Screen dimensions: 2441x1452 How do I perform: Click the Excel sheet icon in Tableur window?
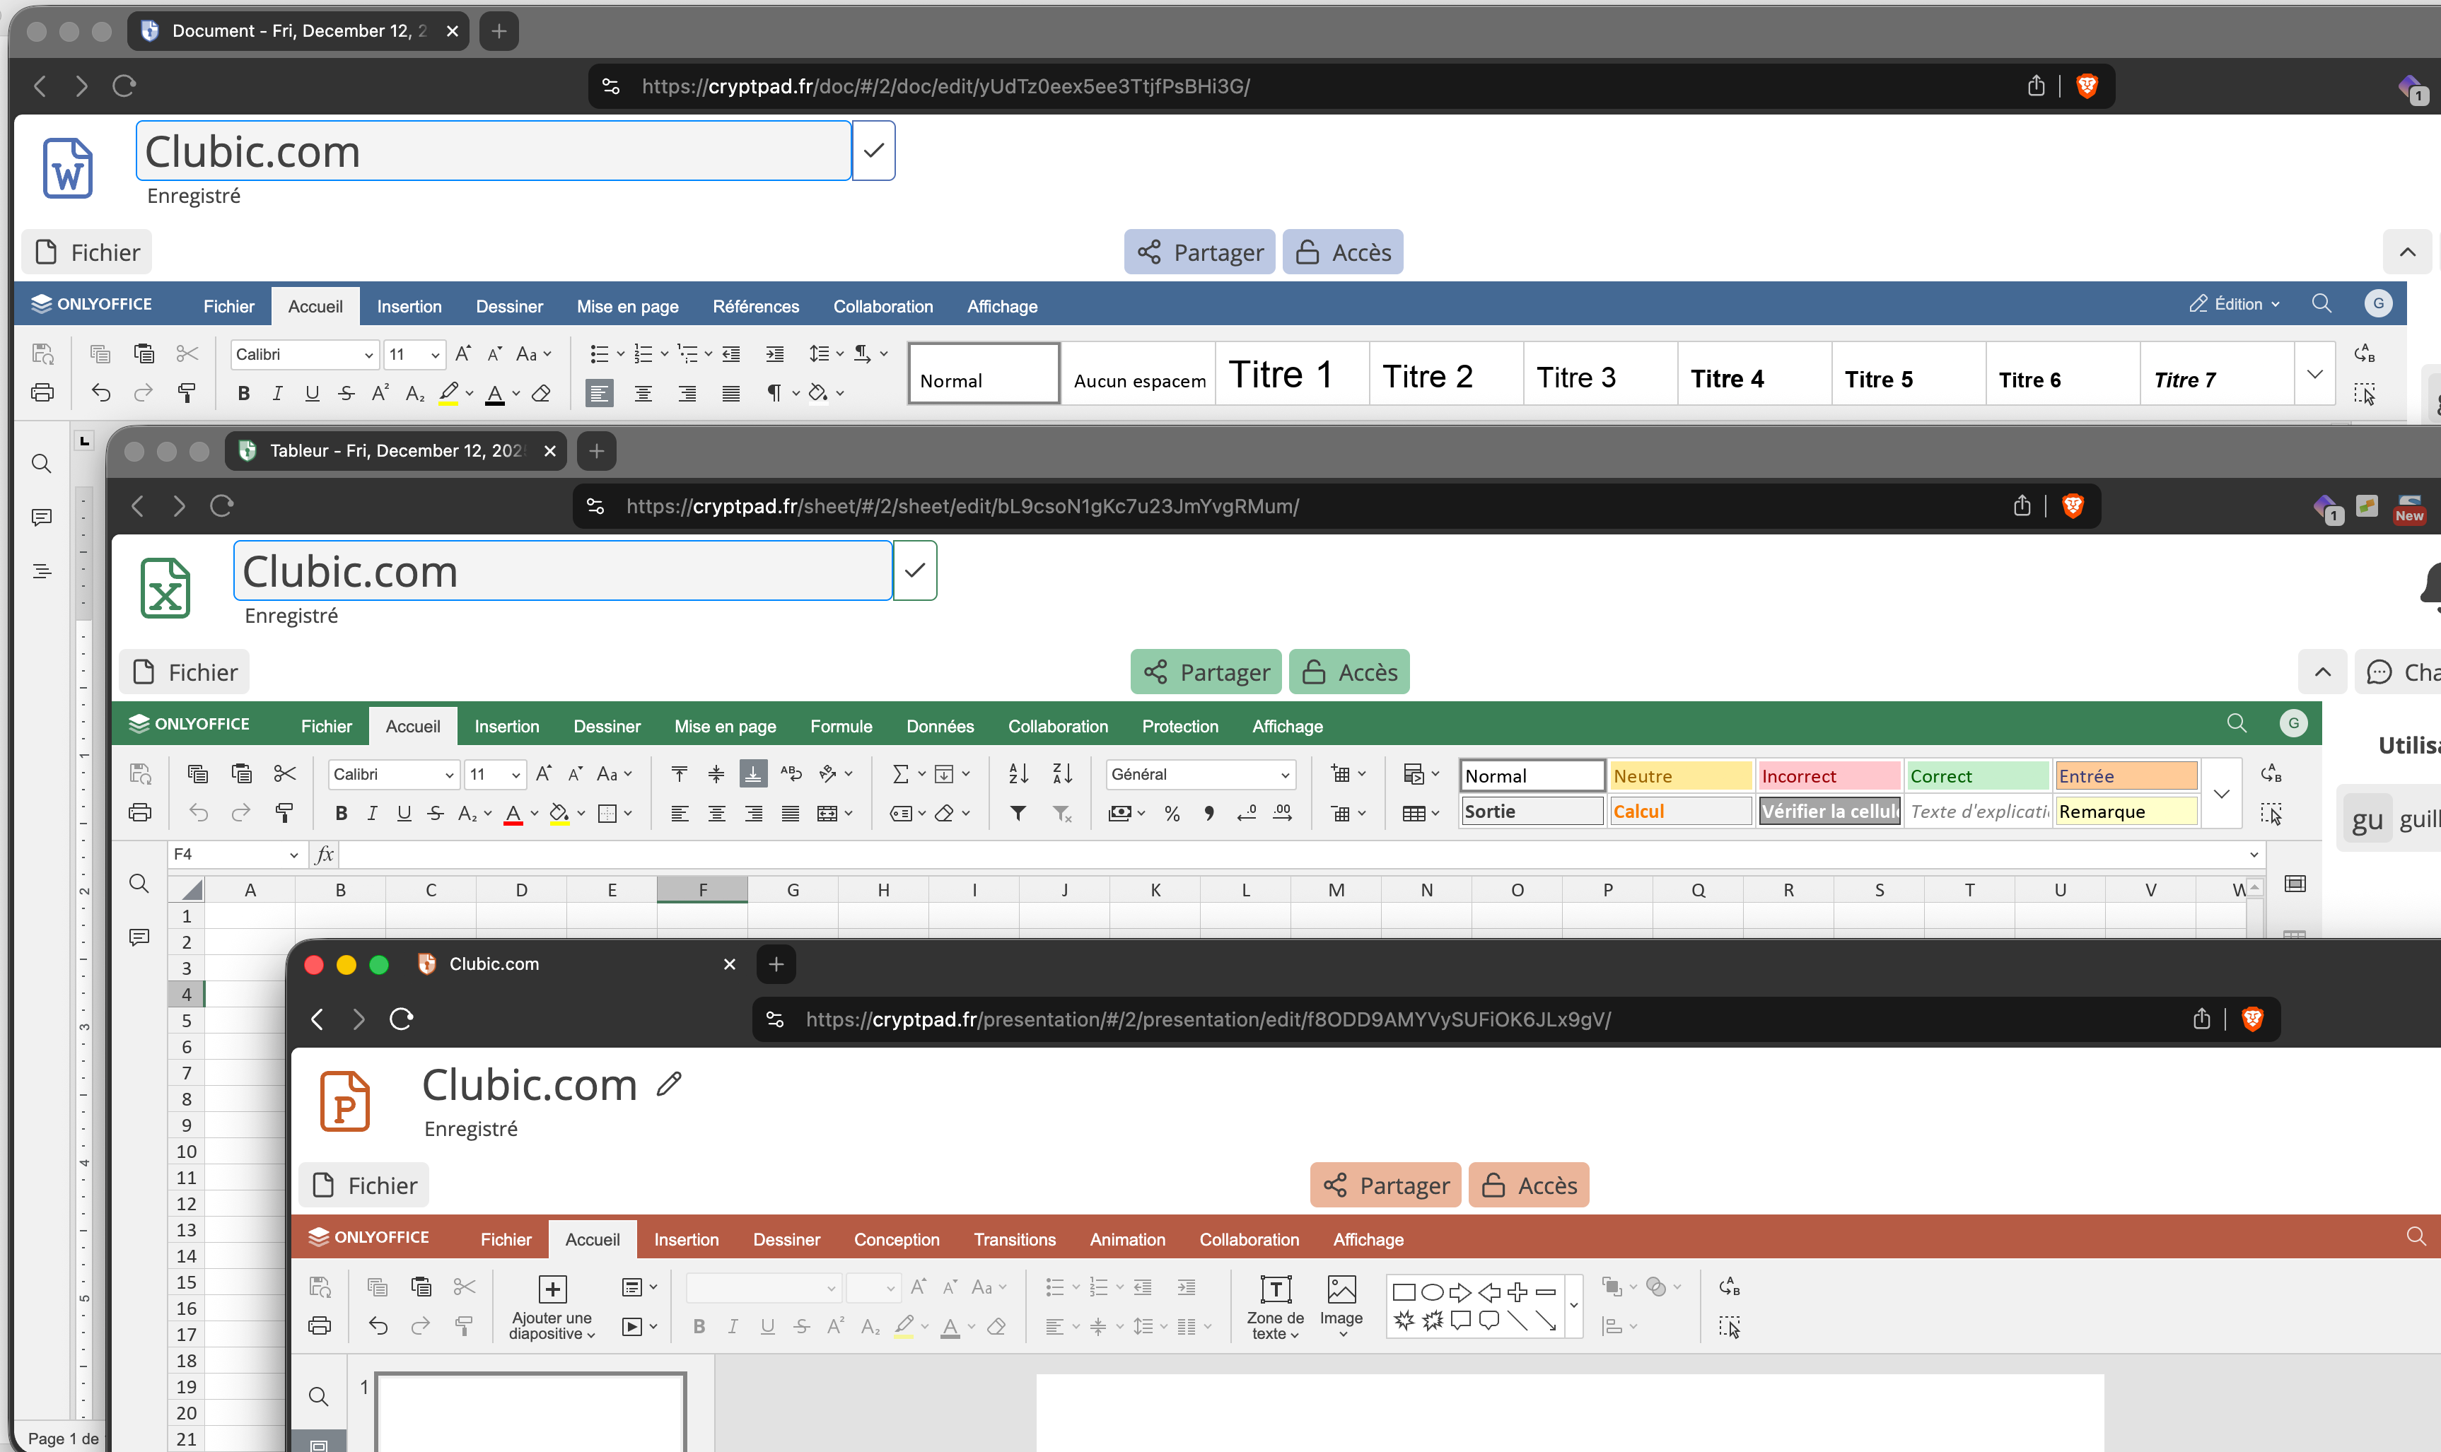[165, 588]
